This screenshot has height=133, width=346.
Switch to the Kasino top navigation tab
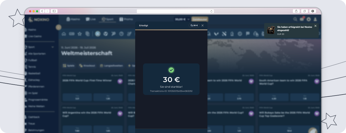(73, 19)
